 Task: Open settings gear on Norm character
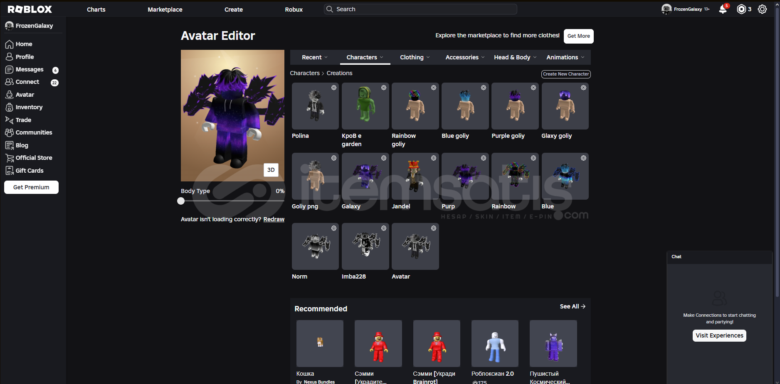pos(334,228)
